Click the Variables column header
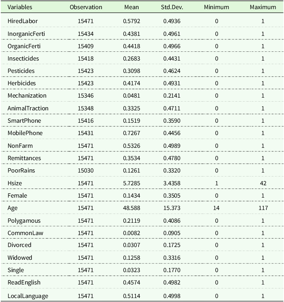This screenshot has height=302, width=284. click(x=20, y=7)
